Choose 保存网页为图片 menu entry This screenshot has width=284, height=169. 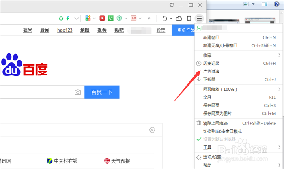click(239, 113)
